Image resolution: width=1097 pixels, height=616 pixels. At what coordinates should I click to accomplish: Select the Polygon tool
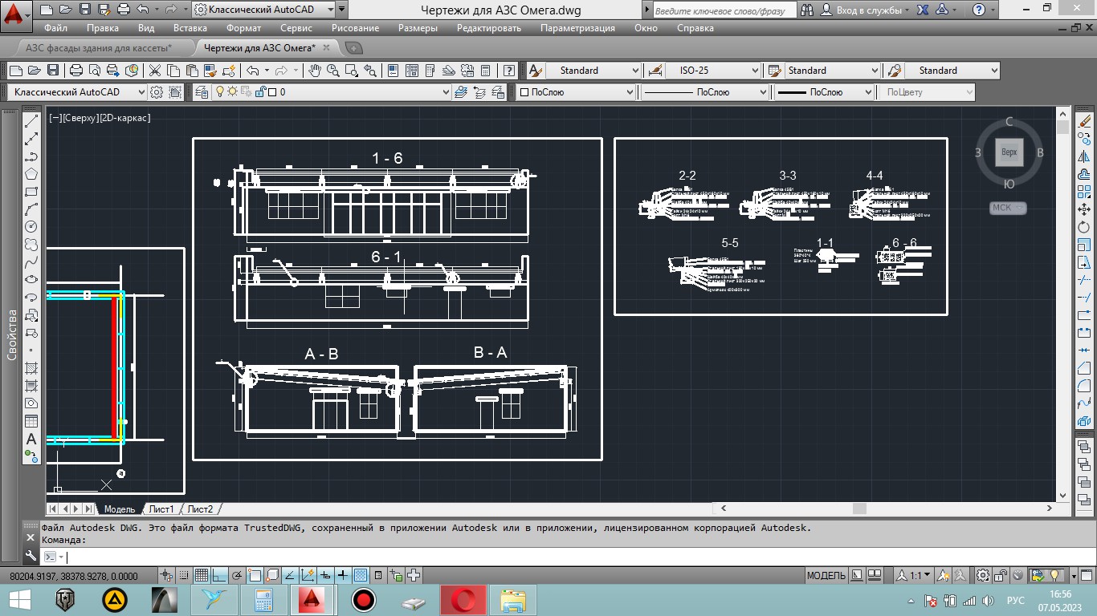[x=31, y=174]
